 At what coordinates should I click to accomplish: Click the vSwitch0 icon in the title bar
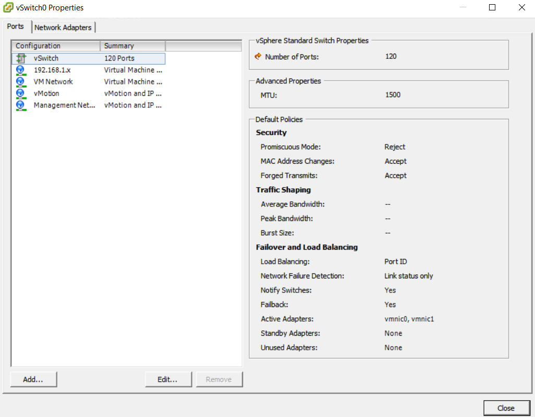click(x=8, y=7)
